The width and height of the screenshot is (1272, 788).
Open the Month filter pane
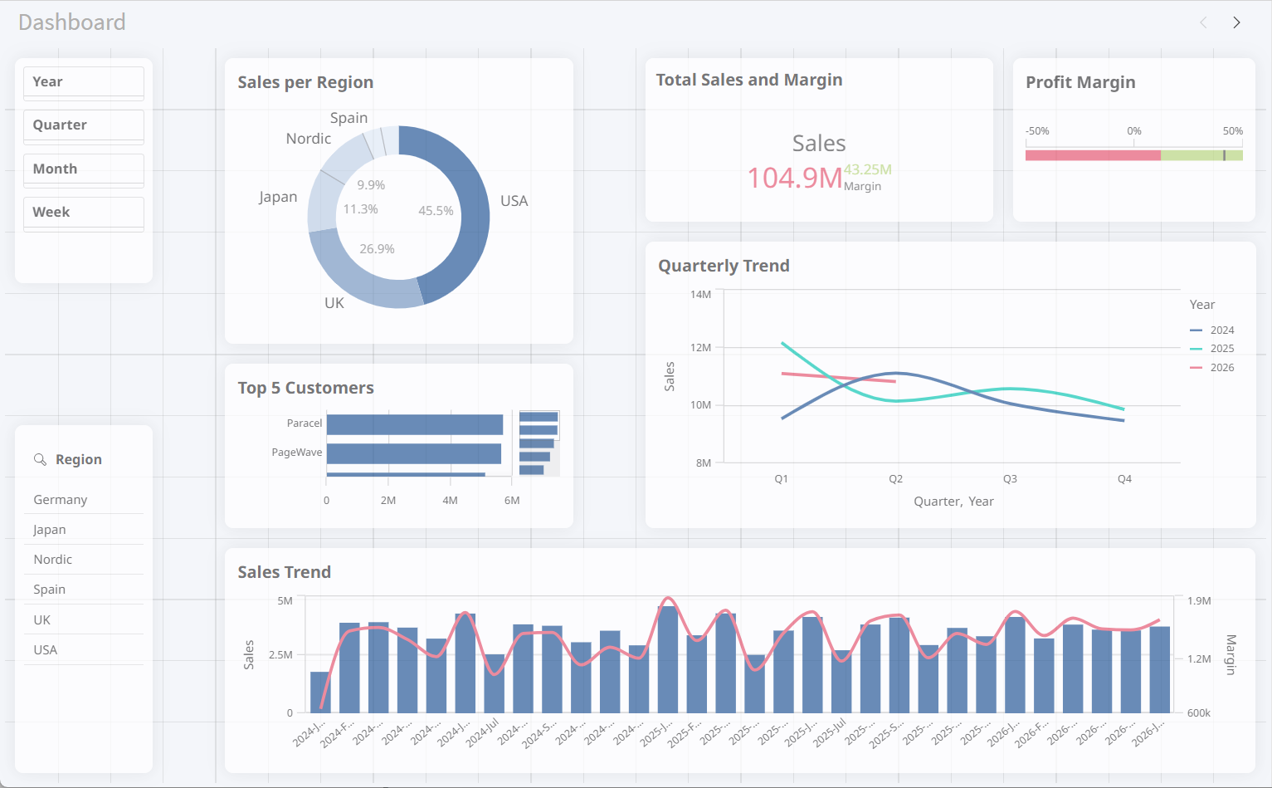tap(84, 169)
